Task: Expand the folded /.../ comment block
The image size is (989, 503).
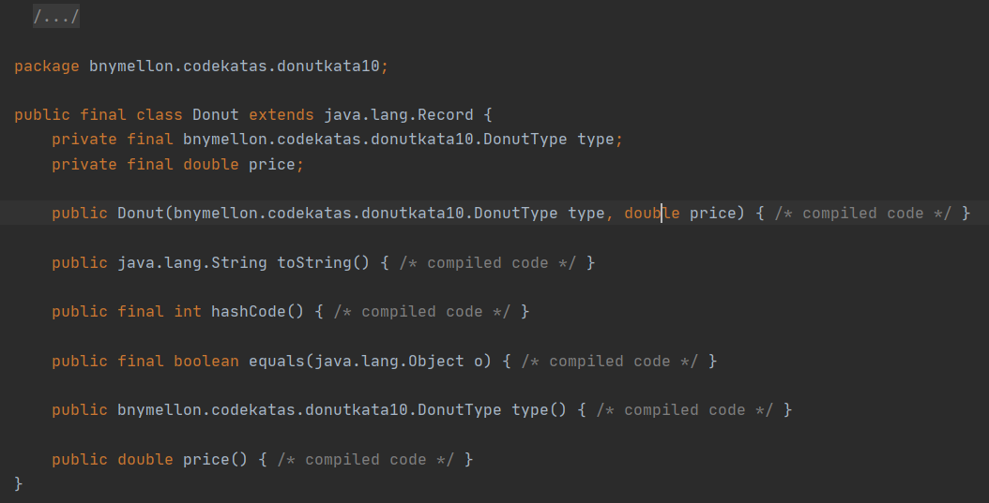Action: (55, 17)
